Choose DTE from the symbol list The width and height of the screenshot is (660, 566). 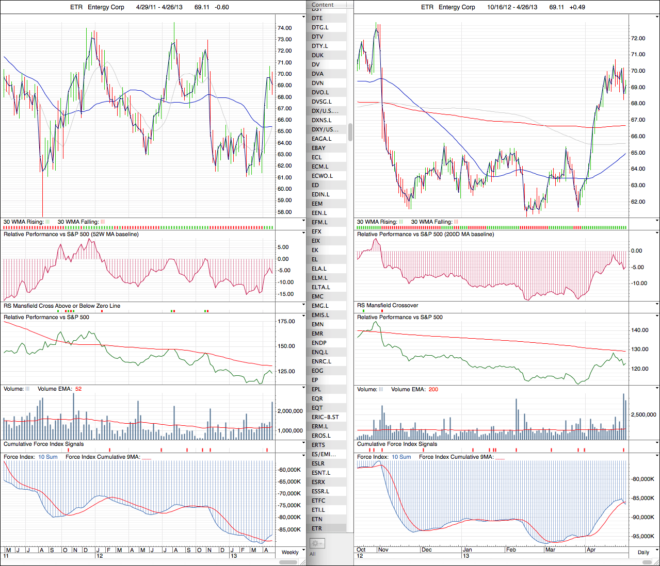tap(317, 18)
